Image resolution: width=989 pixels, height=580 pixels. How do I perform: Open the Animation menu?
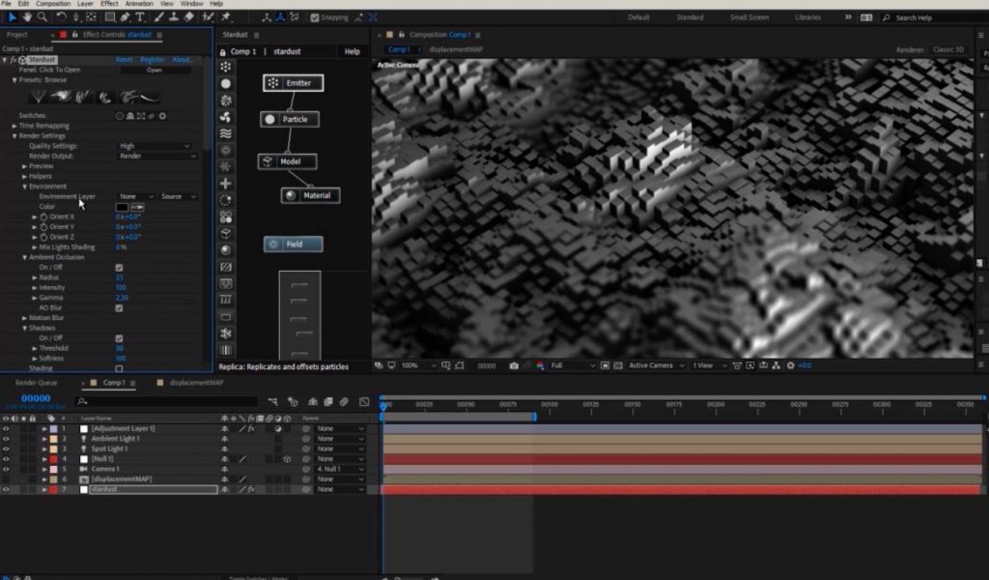[x=138, y=4]
